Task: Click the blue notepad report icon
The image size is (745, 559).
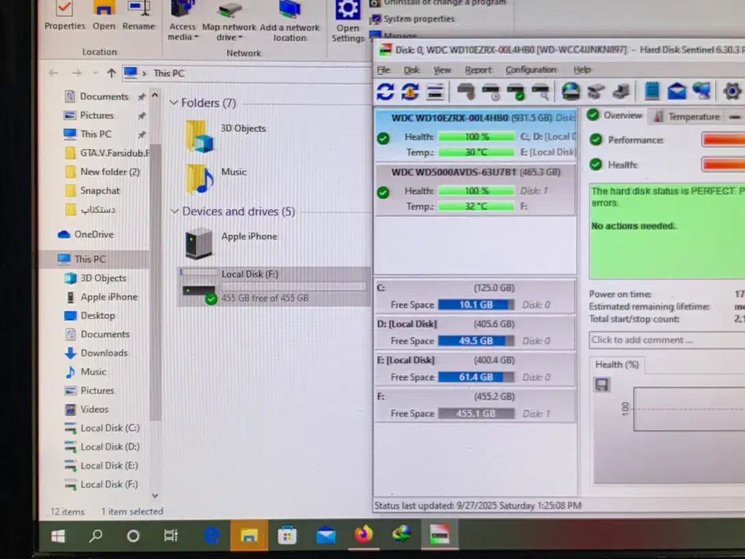Action: pyautogui.click(x=652, y=91)
